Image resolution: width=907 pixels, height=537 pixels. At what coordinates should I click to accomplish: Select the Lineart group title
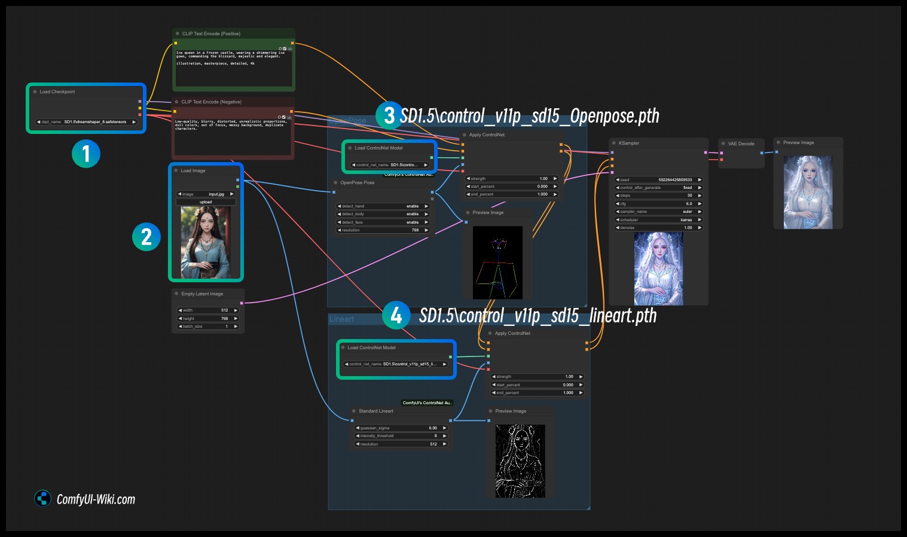tap(342, 319)
